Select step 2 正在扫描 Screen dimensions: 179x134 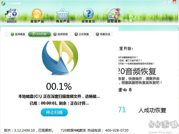(x=39, y=34)
